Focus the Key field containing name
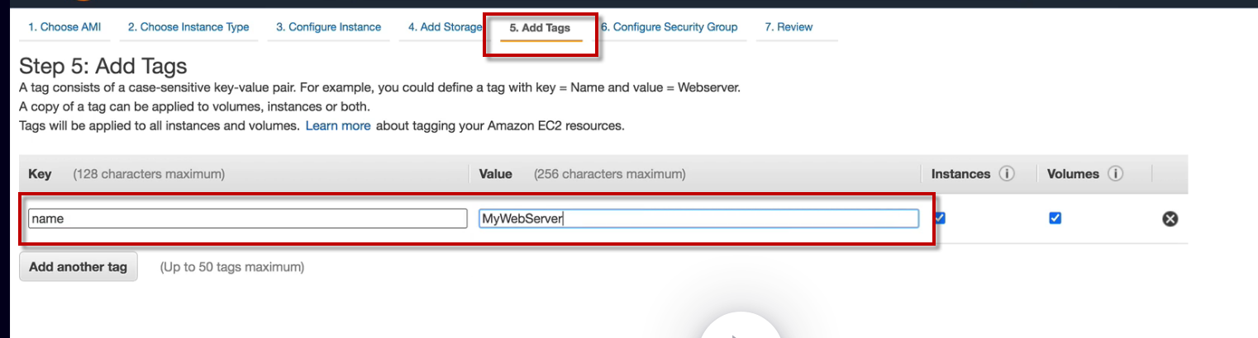Screen dimensions: 1258x338 click(247, 218)
